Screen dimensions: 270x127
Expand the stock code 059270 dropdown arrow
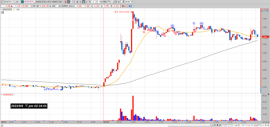[x=12, y=2]
